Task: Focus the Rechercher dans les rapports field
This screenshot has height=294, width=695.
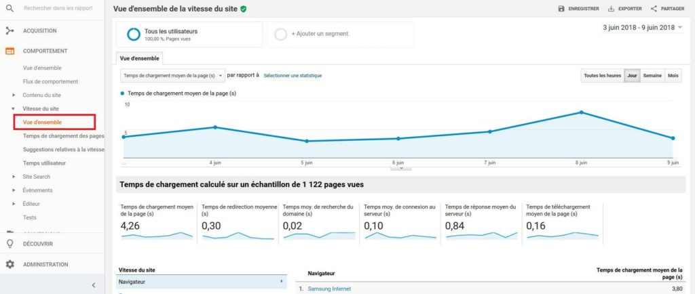Action: pos(58,8)
